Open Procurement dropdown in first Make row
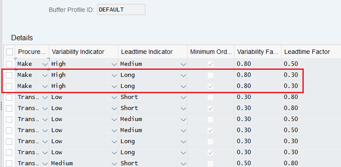341x167 pixels. (x=45, y=65)
